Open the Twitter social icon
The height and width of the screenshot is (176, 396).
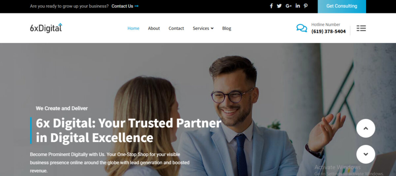click(279, 6)
